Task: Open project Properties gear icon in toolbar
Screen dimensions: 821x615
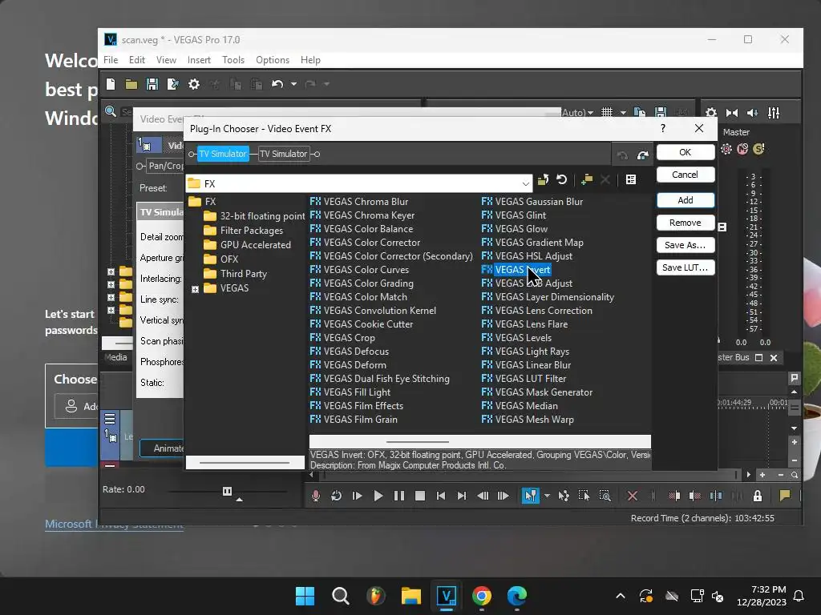Action: pos(194,84)
